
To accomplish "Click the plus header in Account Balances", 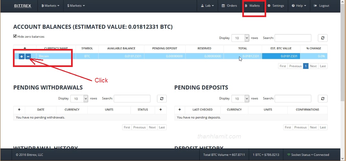I will 25,48.
